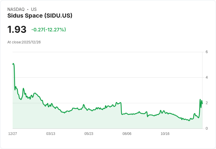Click the At close 2025/12/26 timestamp
216x149 pixels.
pyautogui.click(x=24, y=42)
